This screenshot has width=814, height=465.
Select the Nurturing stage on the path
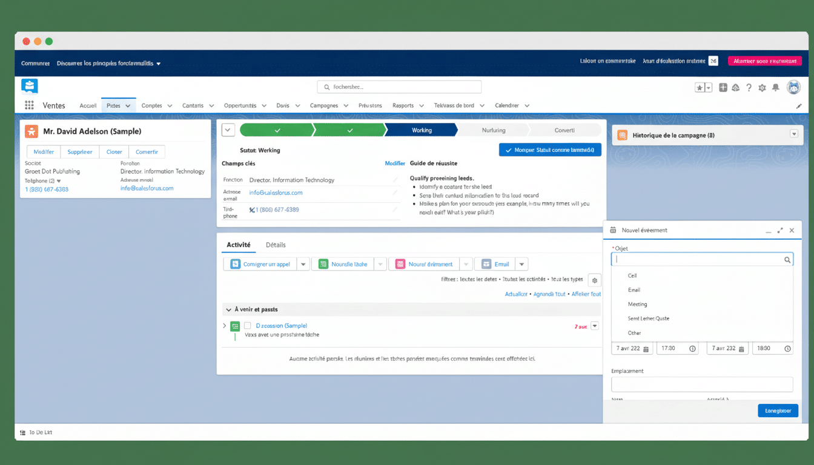click(493, 130)
